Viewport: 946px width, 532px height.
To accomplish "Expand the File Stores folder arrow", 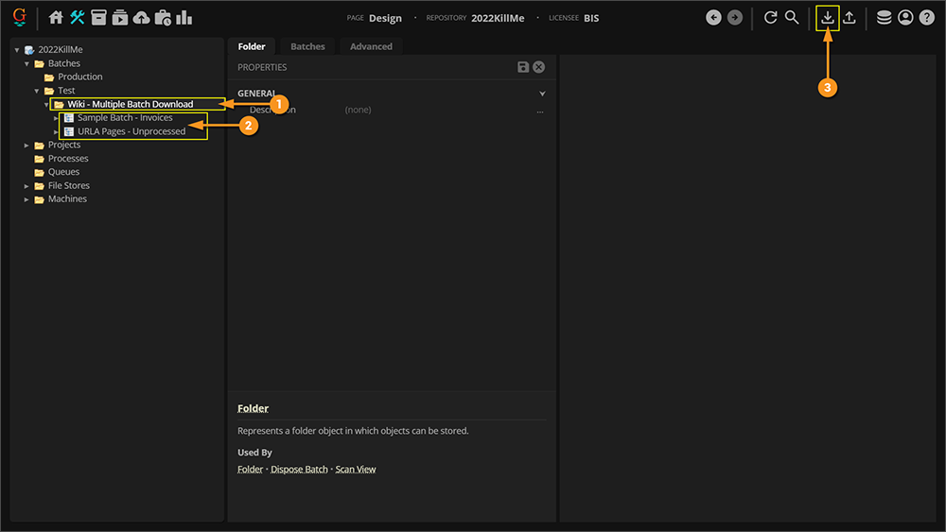I will coord(26,186).
